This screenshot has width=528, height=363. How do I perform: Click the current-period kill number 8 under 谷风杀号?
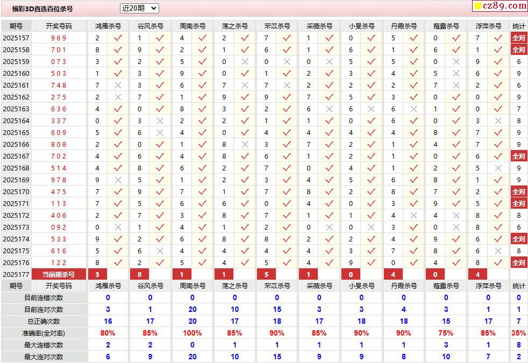pos(139,274)
